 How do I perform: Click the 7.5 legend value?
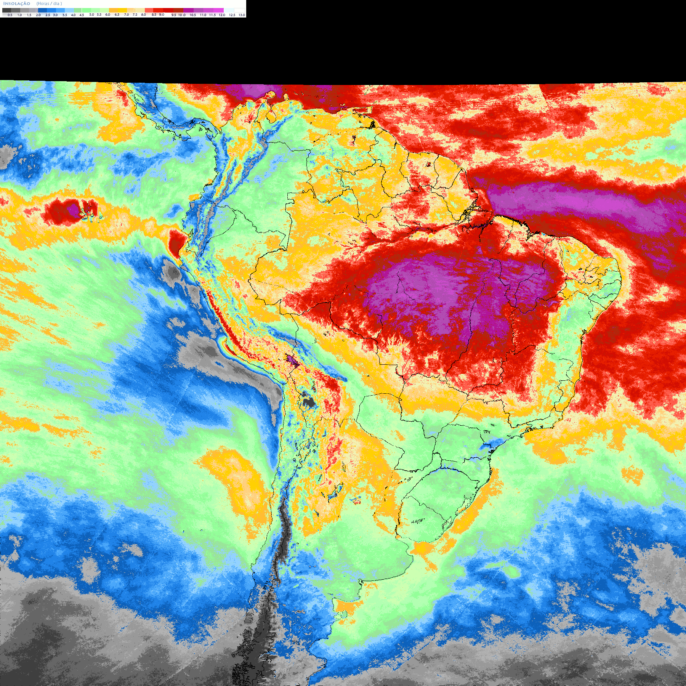(x=135, y=14)
